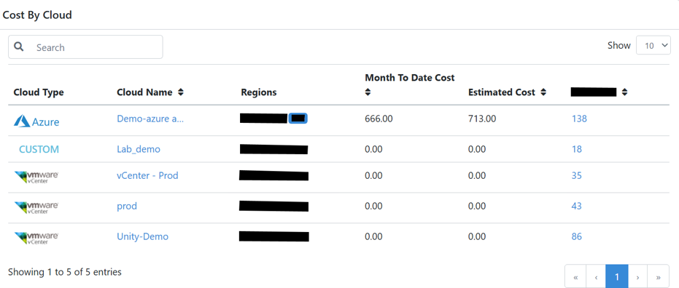Click the blue region badge in Azure row
679x288 pixels.
(298, 119)
